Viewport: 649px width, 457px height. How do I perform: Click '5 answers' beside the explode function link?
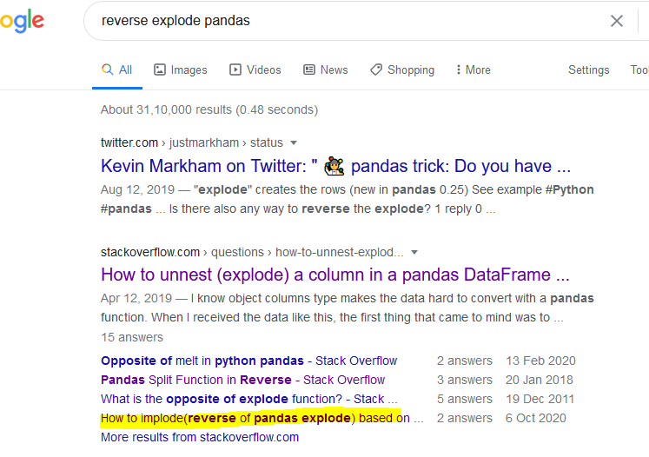point(465,399)
